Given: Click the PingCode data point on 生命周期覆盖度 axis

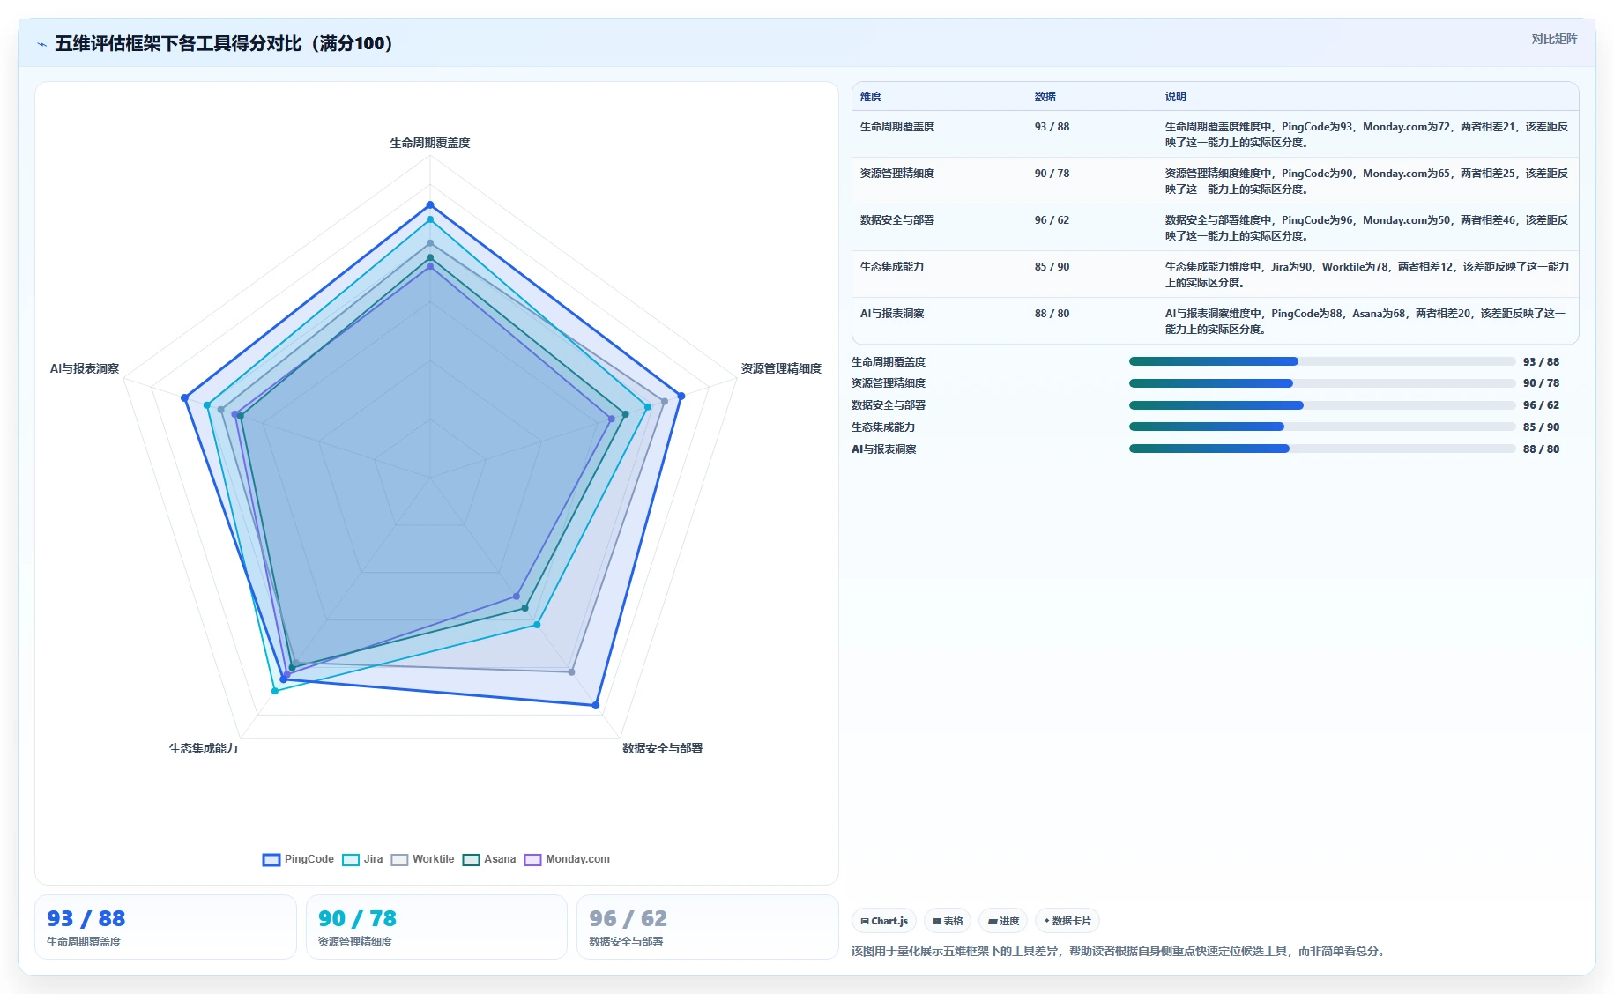Looking at the screenshot, I should pos(430,204).
